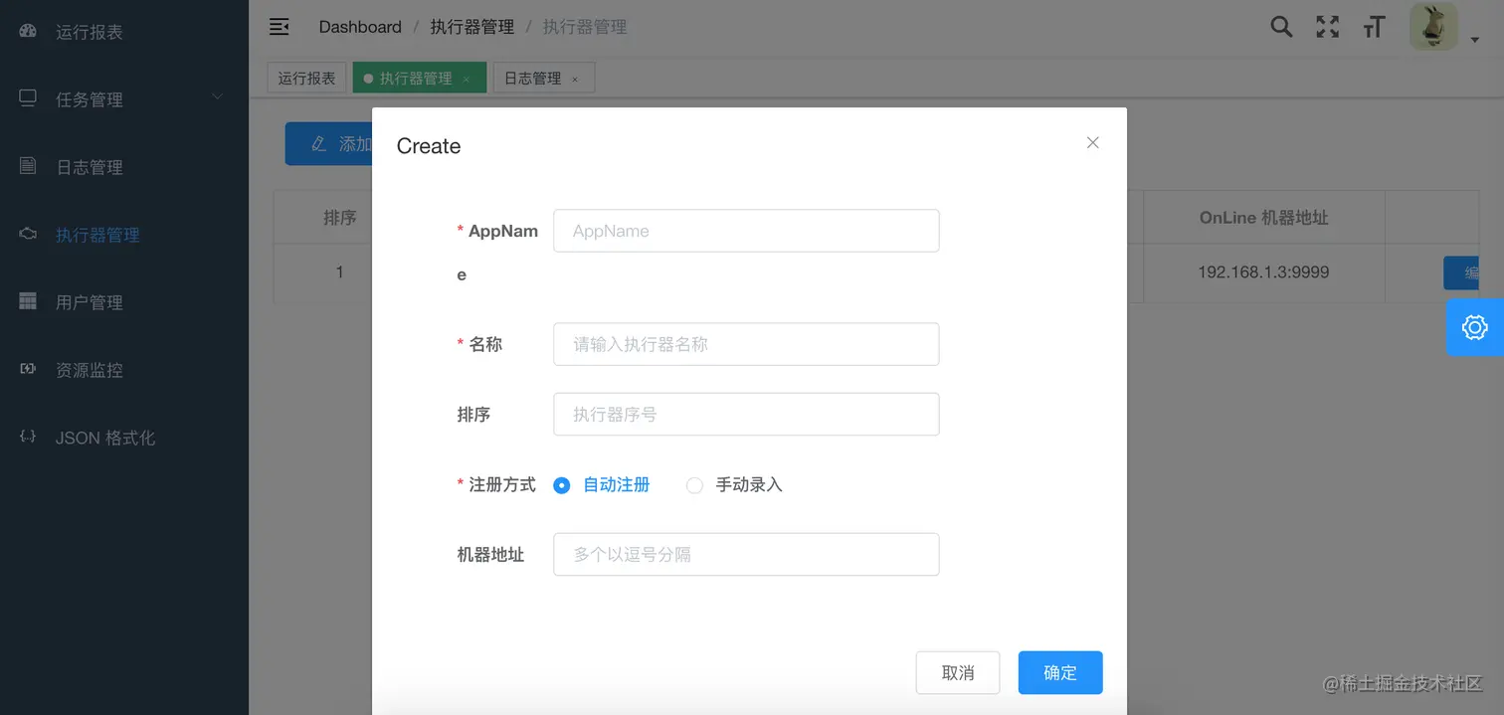Image resolution: width=1504 pixels, height=715 pixels.
Task: Click the 用户管理 table icon in sidebar
Action: [x=28, y=301]
